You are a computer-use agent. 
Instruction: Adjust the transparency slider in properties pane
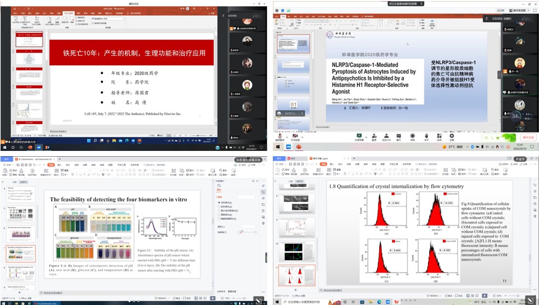click(241, 231)
